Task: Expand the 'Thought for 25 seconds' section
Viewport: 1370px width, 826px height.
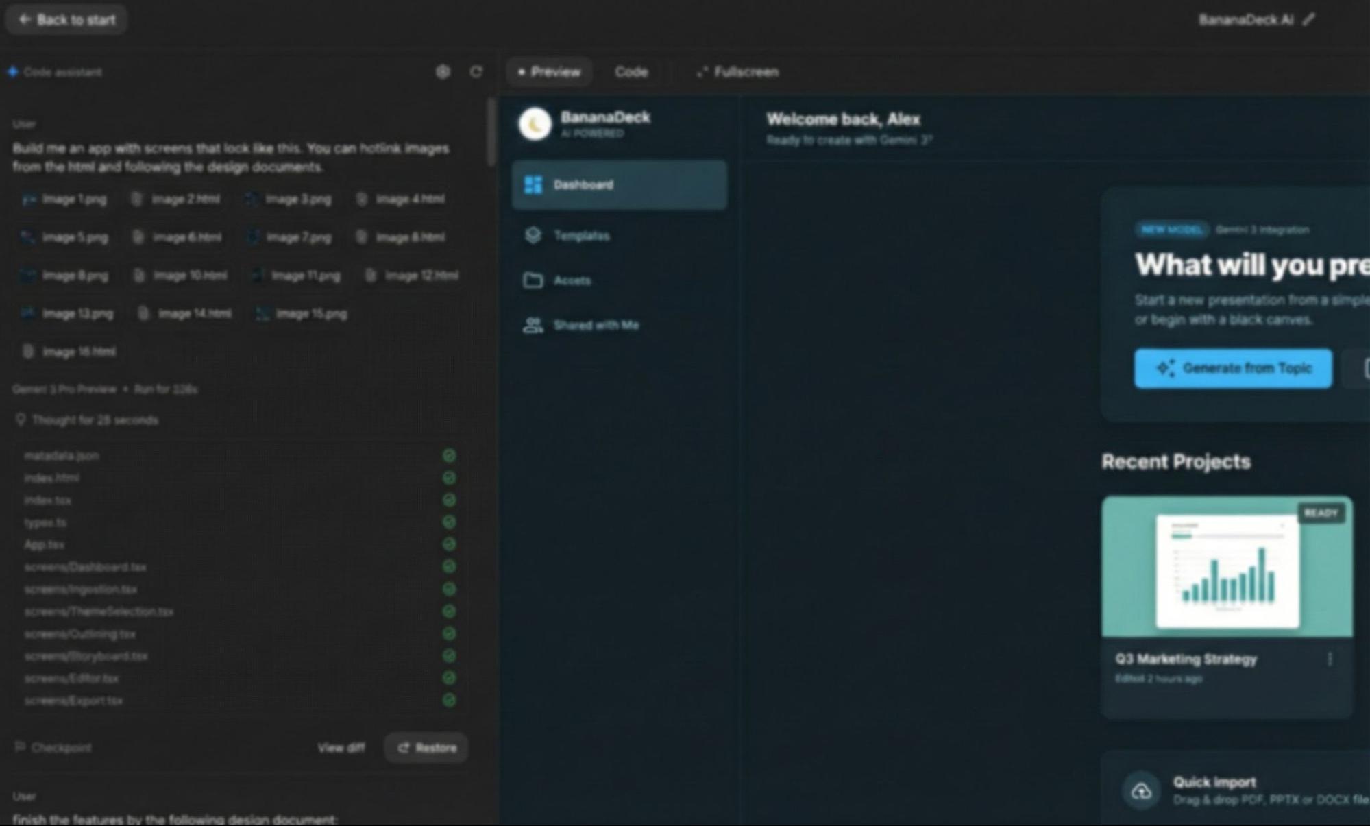Action: click(95, 420)
